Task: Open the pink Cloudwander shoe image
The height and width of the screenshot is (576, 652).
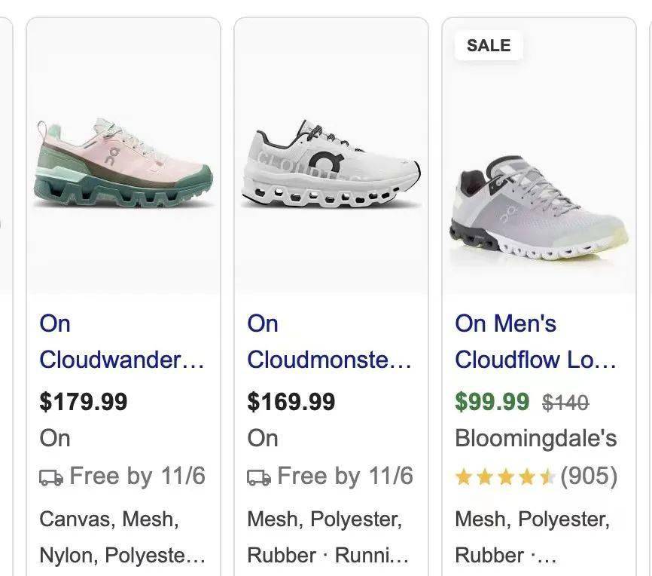Action: 123,163
